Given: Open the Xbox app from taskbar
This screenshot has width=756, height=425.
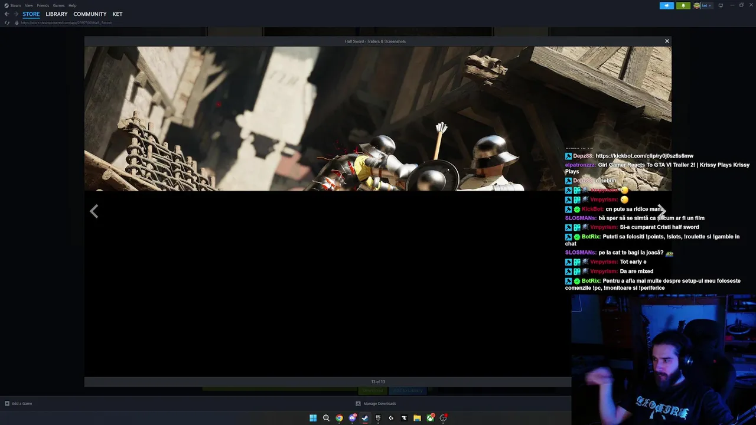Looking at the screenshot, I should point(431,418).
